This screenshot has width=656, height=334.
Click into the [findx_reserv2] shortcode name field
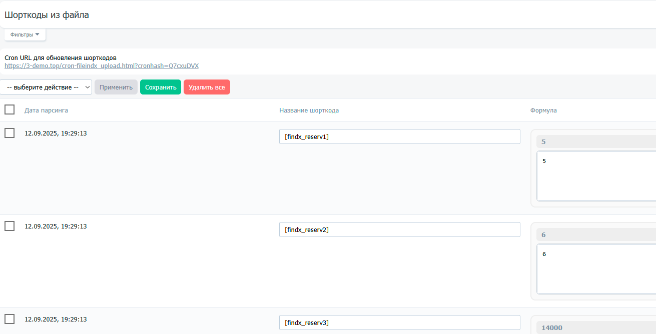(x=399, y=229)
